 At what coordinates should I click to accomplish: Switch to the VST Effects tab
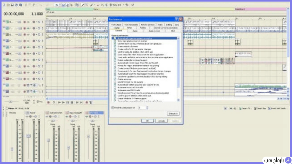116,25
